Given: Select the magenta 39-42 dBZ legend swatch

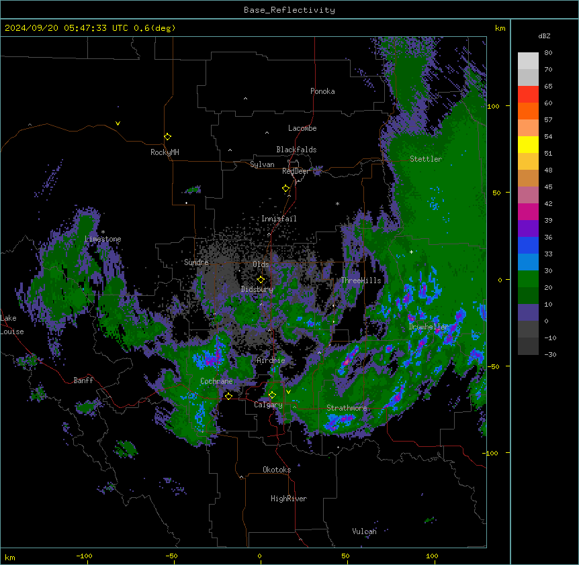Looking at the screenshot, I should coord(528,211).
